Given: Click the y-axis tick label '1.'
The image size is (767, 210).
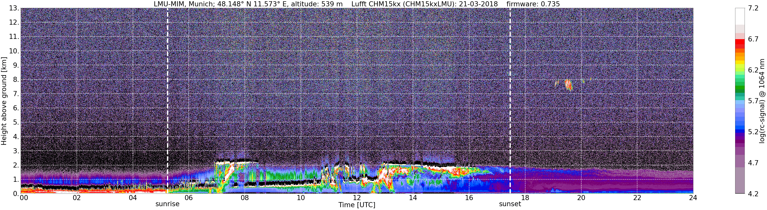Looking at the screenshot, I should (16, 179).
